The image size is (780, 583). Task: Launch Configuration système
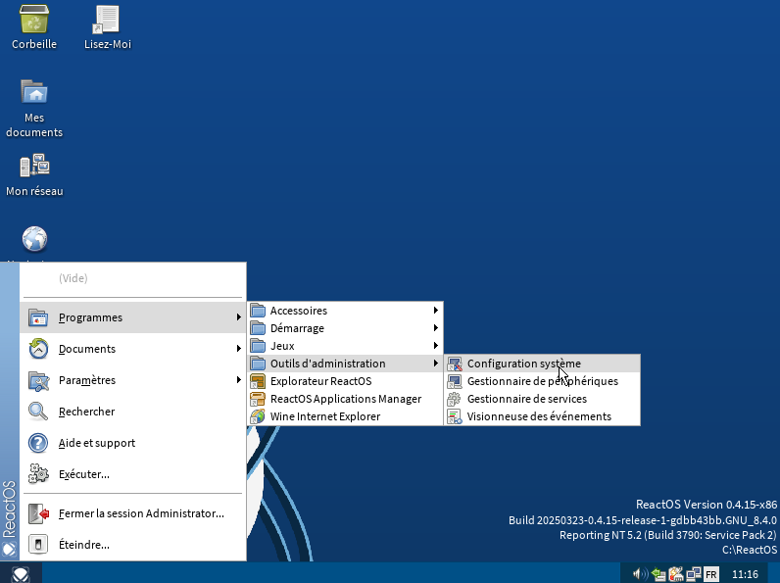(523, 364)
